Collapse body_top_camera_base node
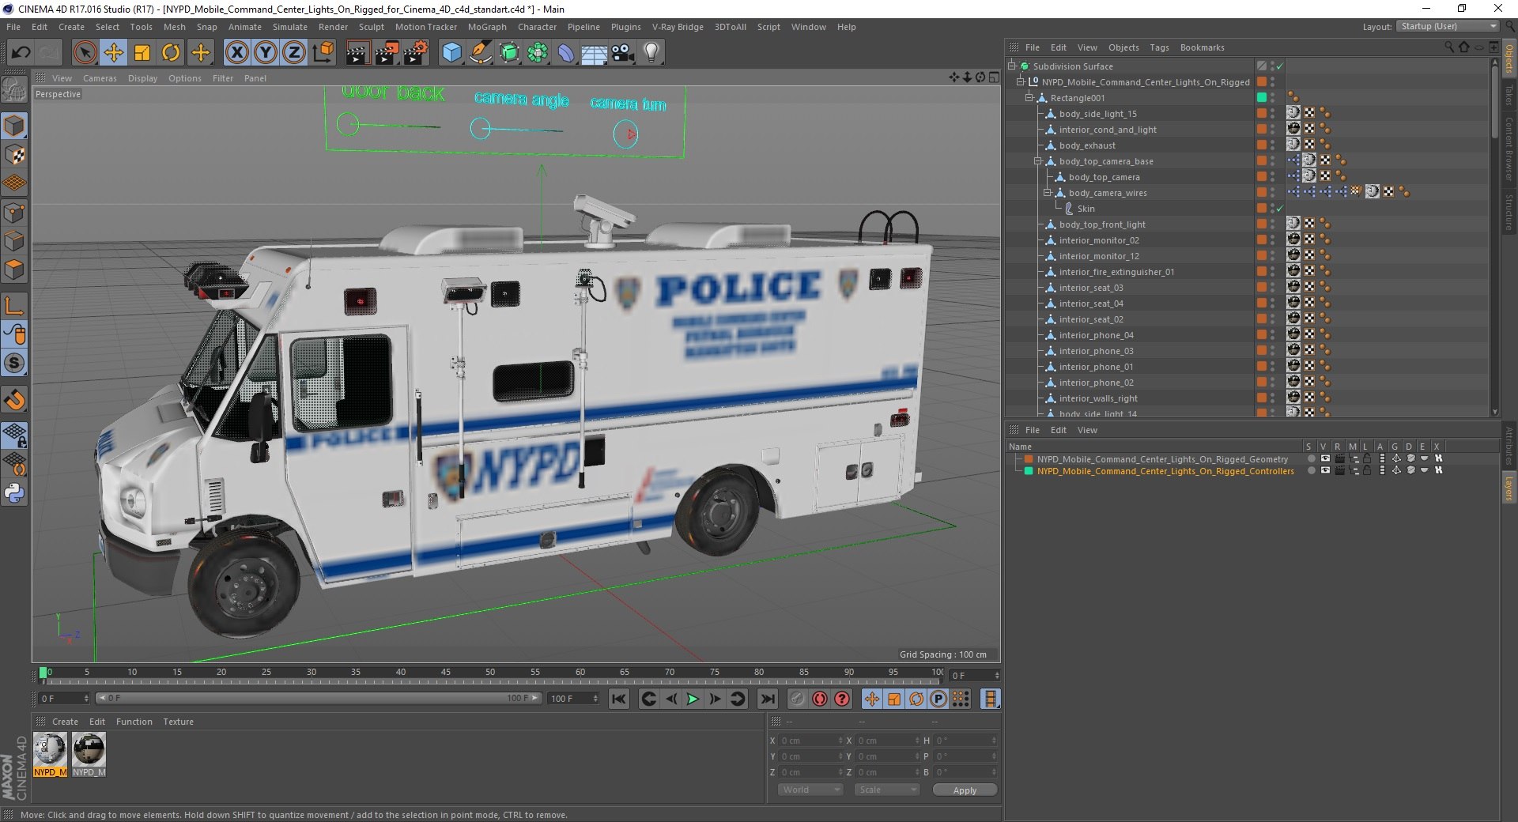The image size is (1518, 822). (x=1038, y=160)
